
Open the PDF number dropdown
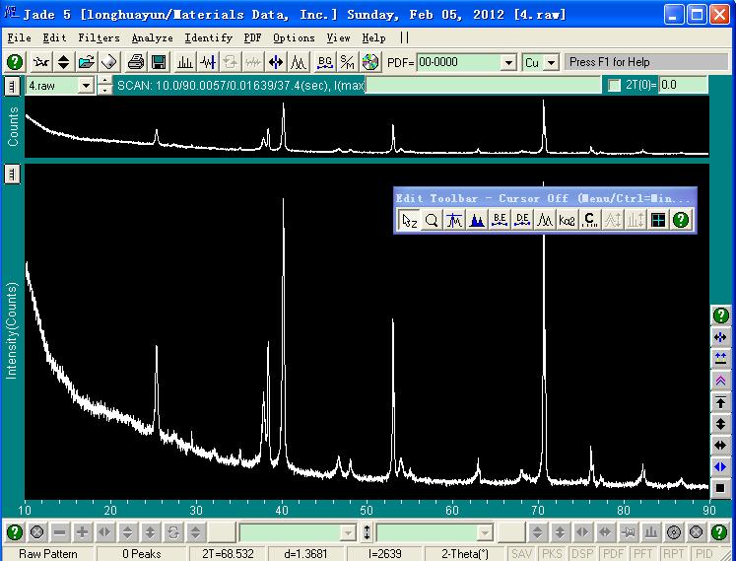pos(508,62)
